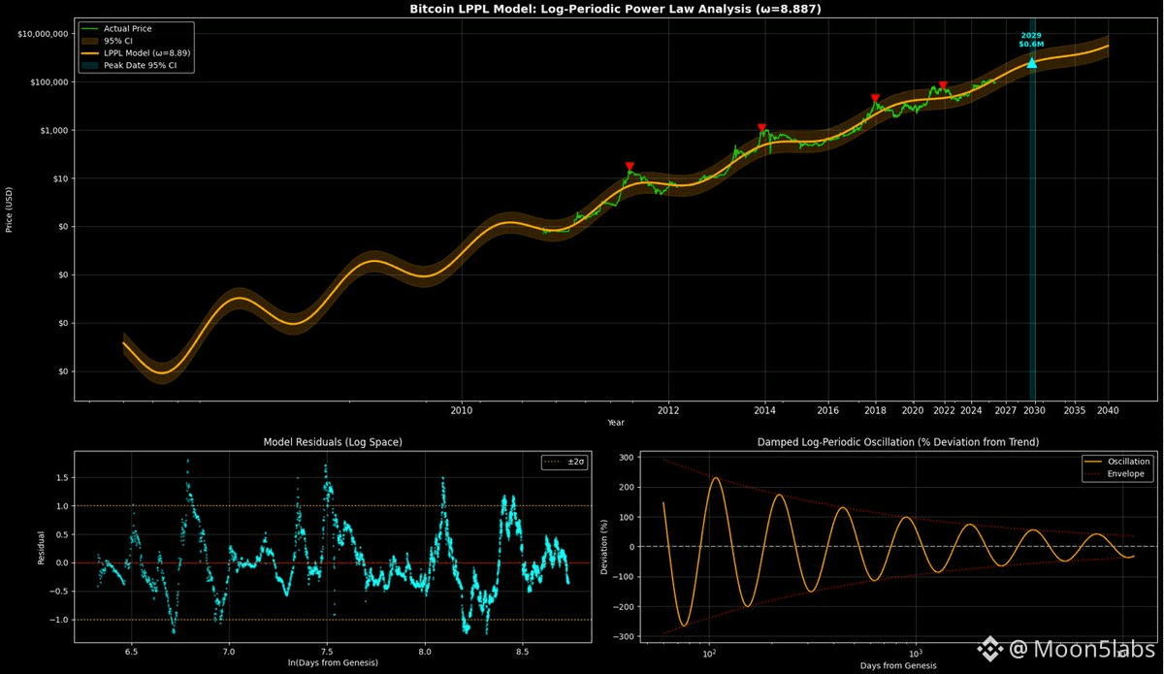Click the Model Residuals (Log Space) subplot title
The width and height of the screenshot is (1164, 674).
333,442
